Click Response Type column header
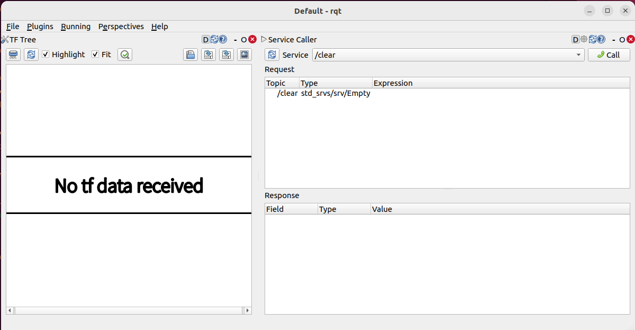The width and height of the screenshot is (635, 330). (344, 209)
